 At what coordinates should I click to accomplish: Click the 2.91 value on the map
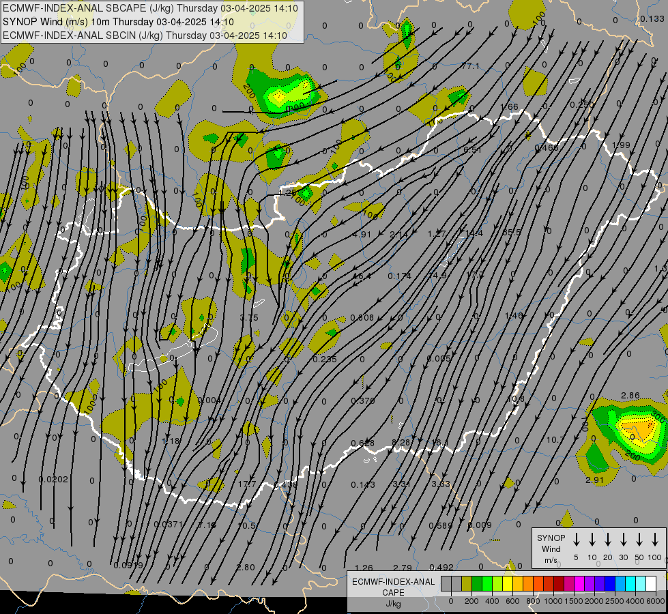tap(594, 480)
